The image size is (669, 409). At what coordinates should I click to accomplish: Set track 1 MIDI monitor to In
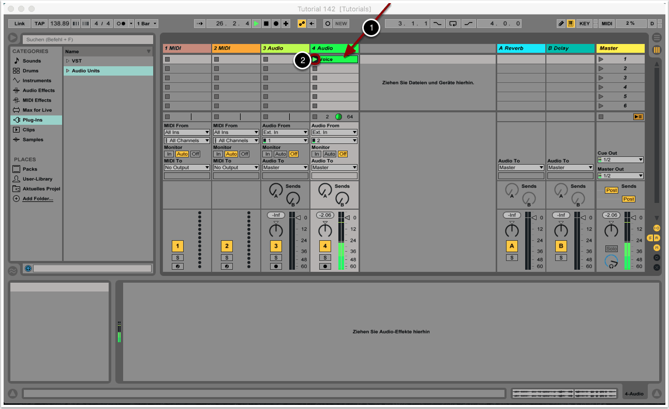click(169, 154)
